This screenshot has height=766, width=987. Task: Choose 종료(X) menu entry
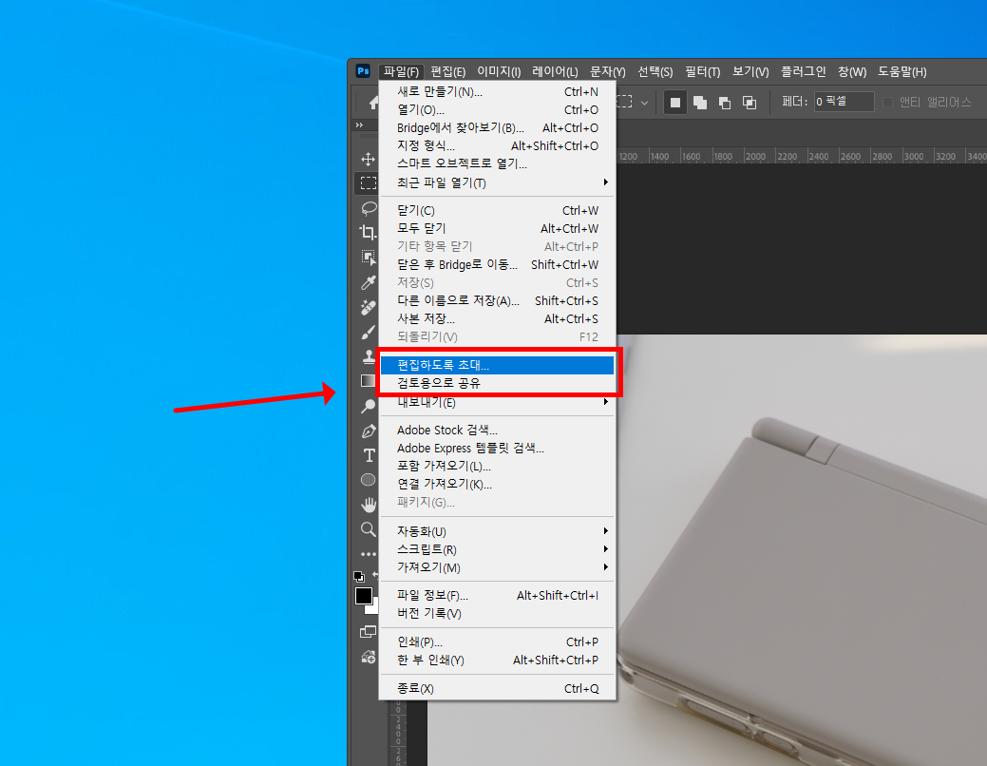(x=497, y=688)
